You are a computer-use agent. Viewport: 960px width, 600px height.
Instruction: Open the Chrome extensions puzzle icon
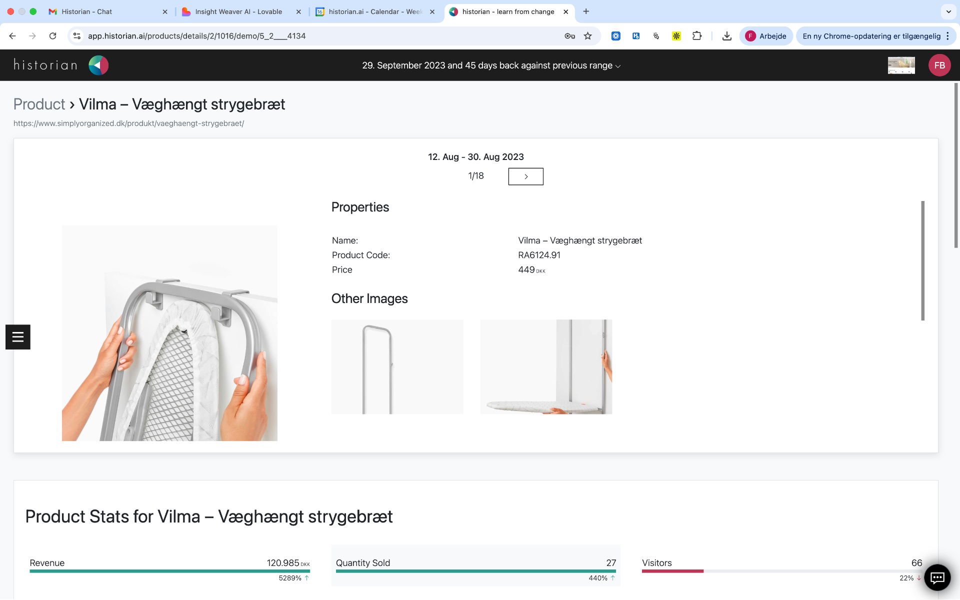coord(697,36)
